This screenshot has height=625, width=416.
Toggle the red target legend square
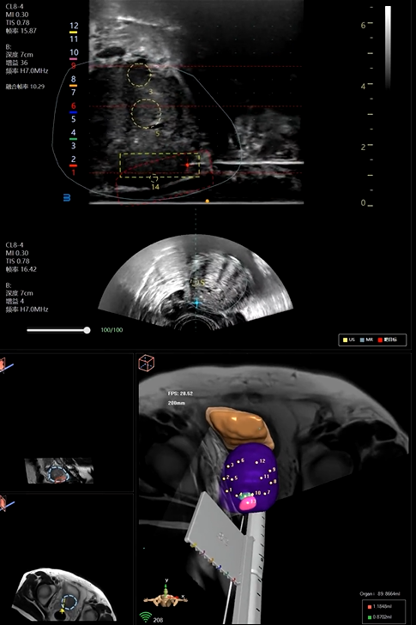point(380,340)
